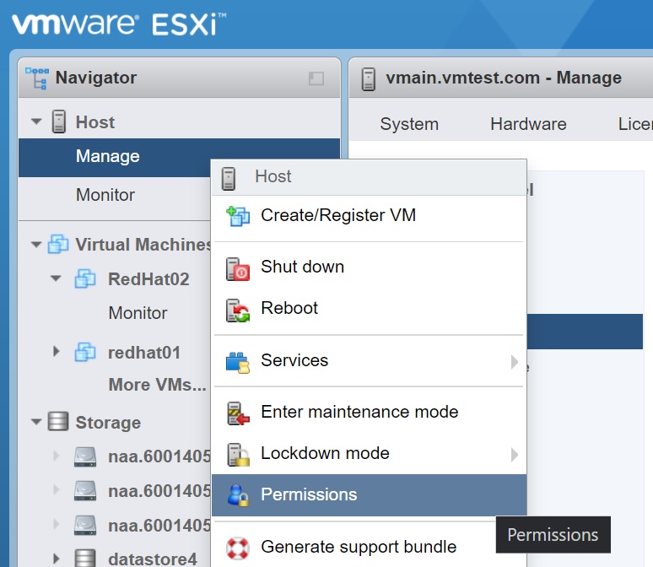
Task: Click the Reboot icon in context menu
Action: coord(238,309)
